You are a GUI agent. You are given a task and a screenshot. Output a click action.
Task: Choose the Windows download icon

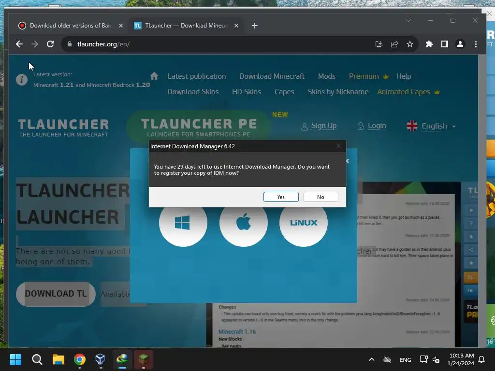click(x=183, y=222)
